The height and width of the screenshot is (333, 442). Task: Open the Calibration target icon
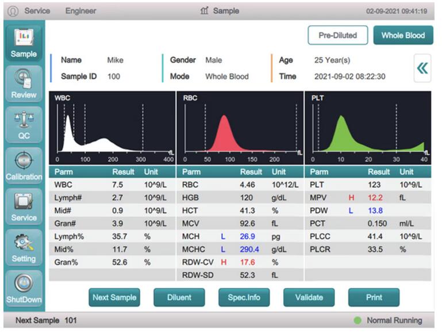(x=24, y=164)
